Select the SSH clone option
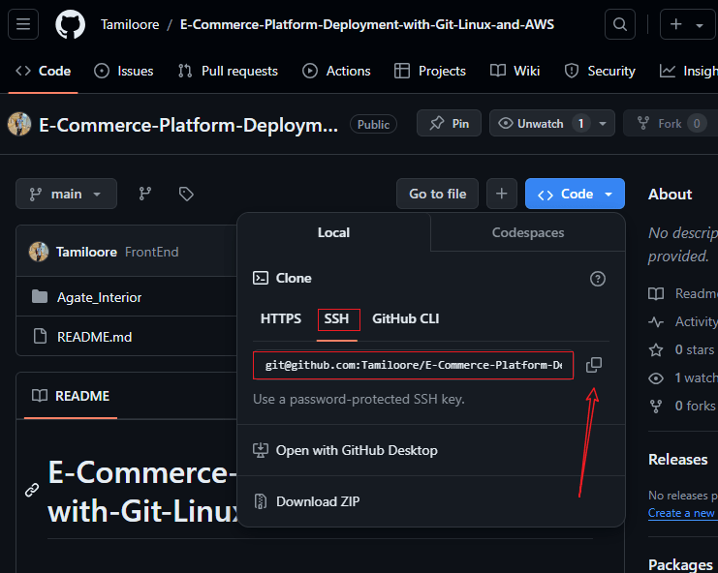This screenshot has width=718, height=573. point(337,318)
